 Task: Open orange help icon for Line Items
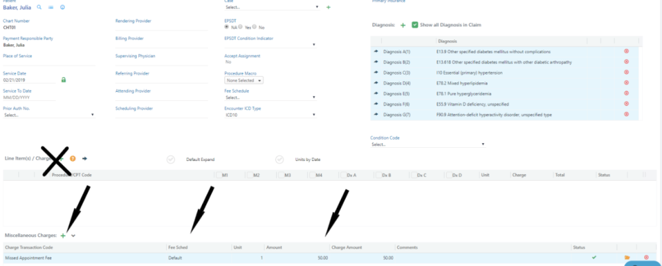click(73, 158)
